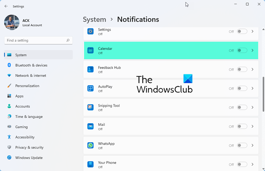Click the Settings app gear icon in list
265x171 pixels.
[x=90, y=31]
